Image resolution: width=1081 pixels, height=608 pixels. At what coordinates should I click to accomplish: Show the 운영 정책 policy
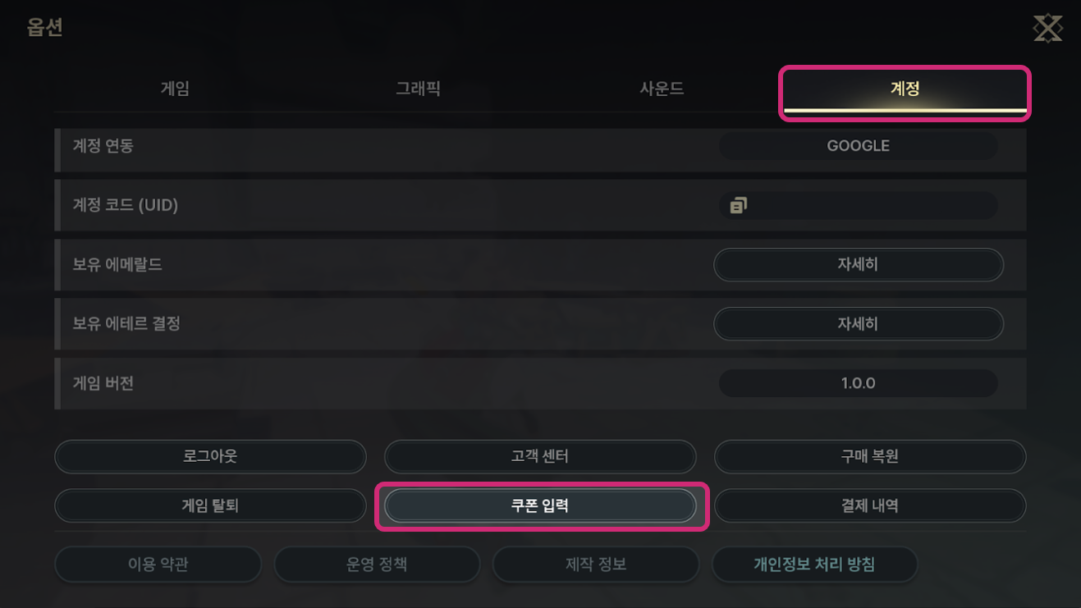377,565
